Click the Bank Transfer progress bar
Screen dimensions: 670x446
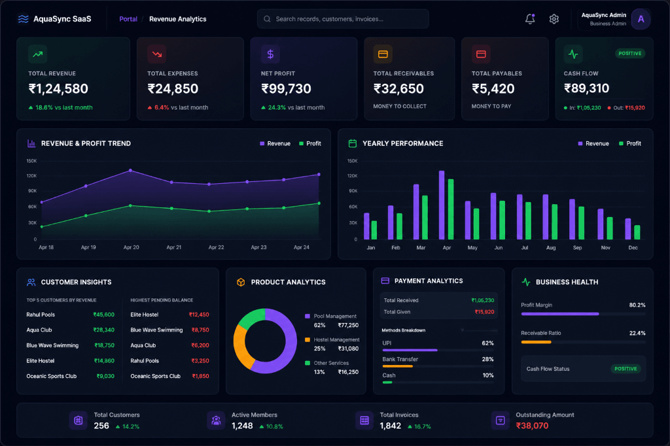438,366
